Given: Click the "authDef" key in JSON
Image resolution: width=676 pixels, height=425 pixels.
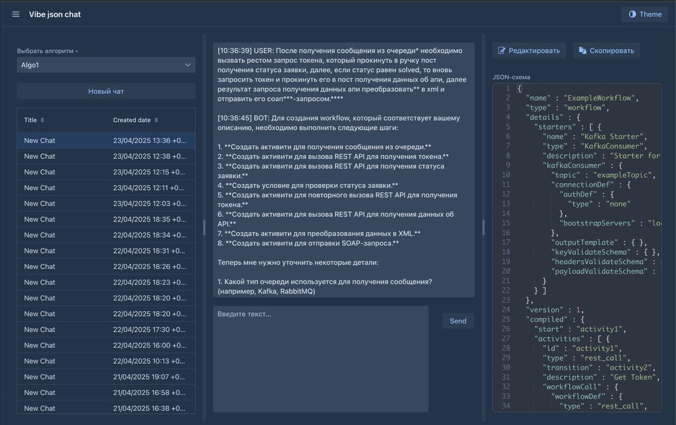Looking at the screenshot, I should [578, 194].
